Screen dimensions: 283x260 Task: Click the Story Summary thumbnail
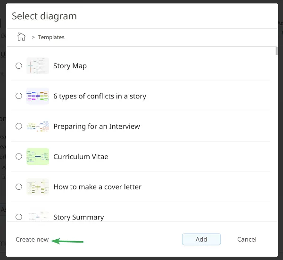38,216
